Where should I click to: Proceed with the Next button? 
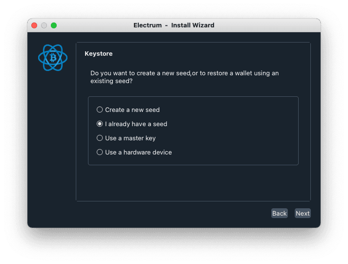tap(303, 213)
